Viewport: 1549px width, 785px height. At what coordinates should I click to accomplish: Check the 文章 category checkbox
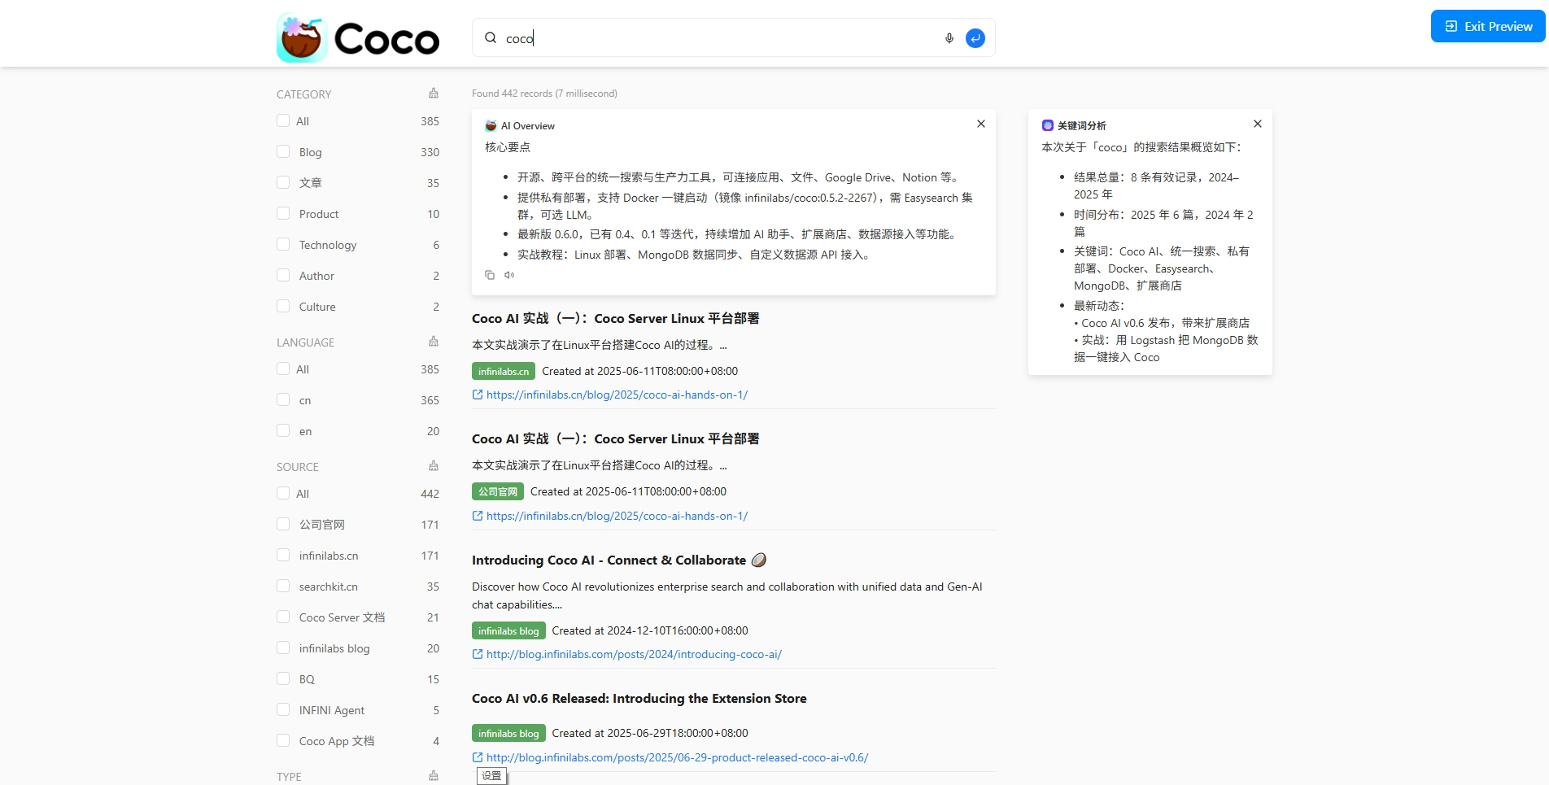[283, 182]
